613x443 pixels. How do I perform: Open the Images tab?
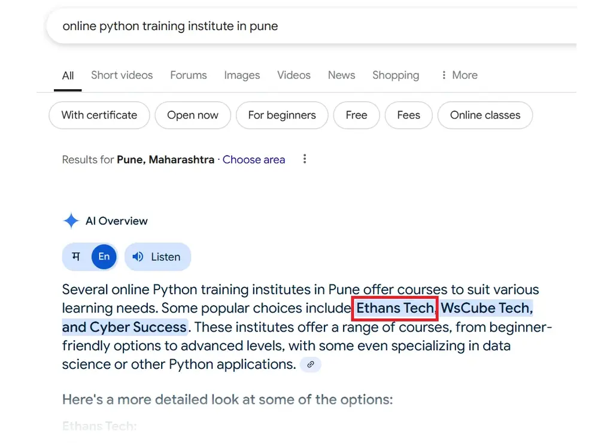[242, 75]
